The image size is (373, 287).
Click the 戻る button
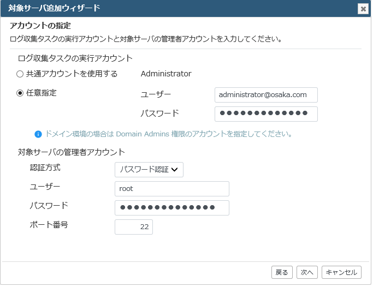282,272
